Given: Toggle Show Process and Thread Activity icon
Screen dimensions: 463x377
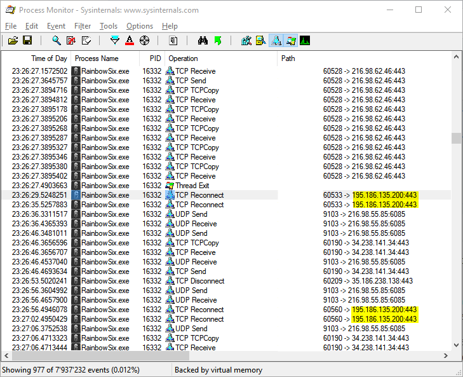Looking at the screenshot, I should 290,41.
